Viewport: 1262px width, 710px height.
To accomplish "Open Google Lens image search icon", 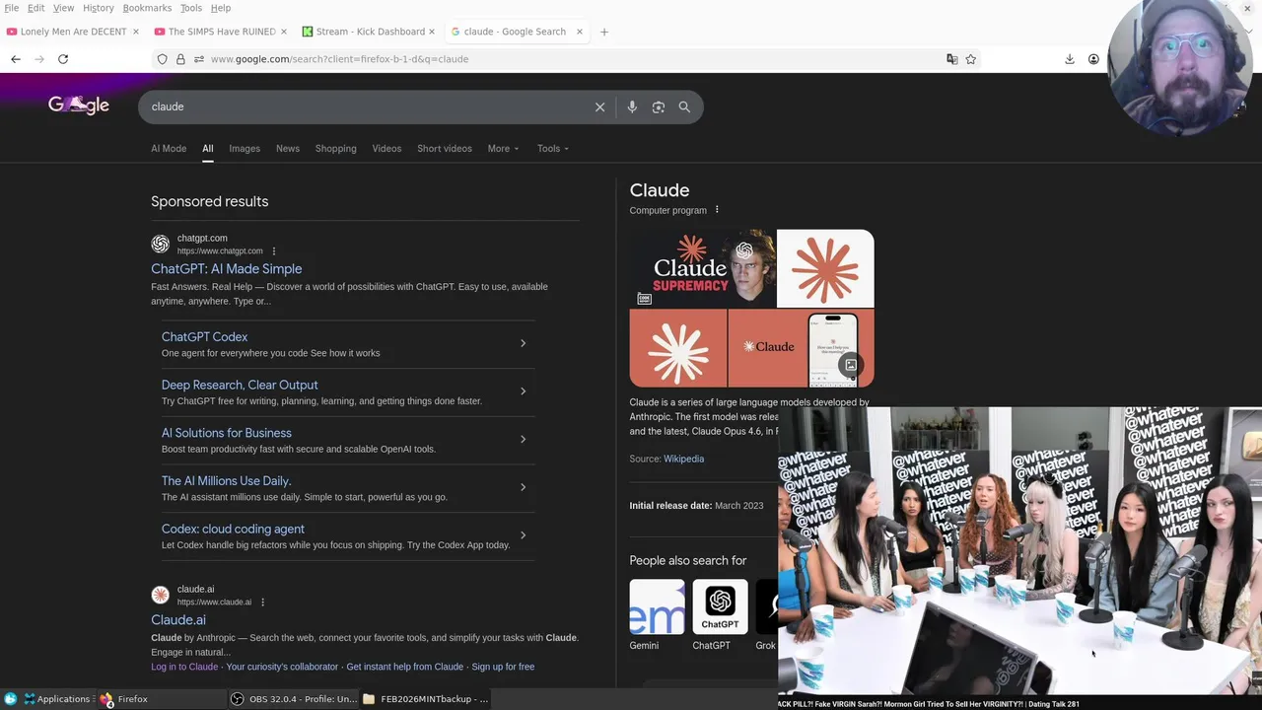I will [659, 106].
